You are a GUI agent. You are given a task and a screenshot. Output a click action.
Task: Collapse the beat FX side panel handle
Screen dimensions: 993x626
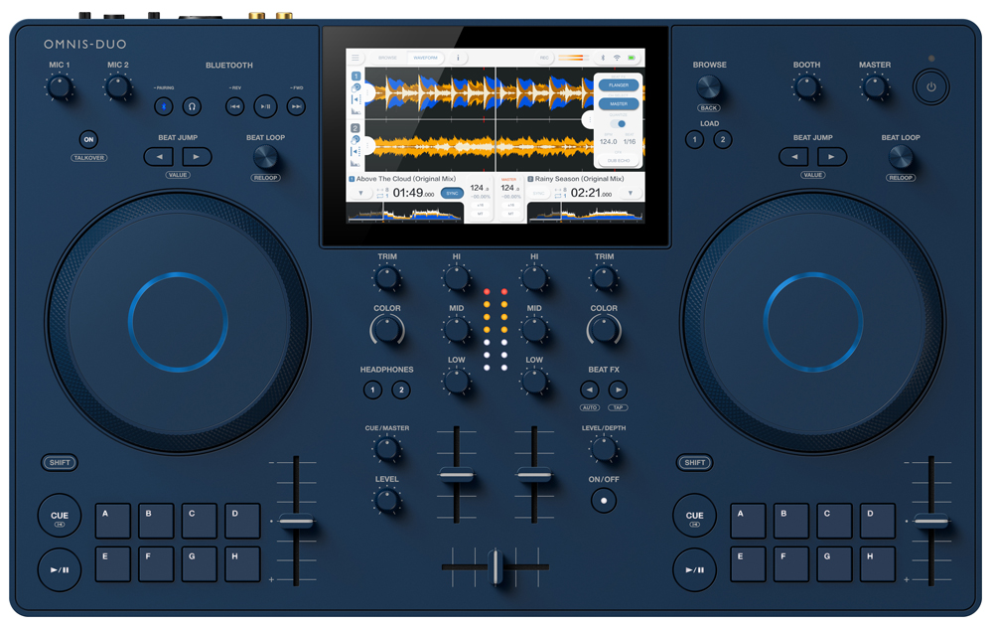[x=589, y=119]
